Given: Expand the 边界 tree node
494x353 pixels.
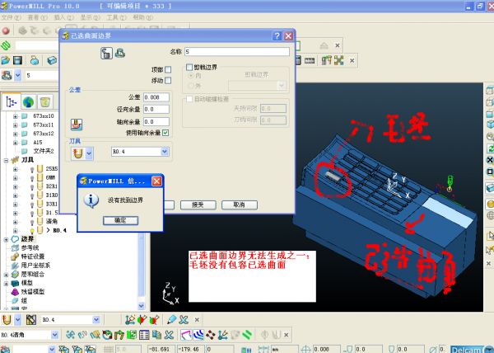Looking at the screenshot, I should coord(7,239).
